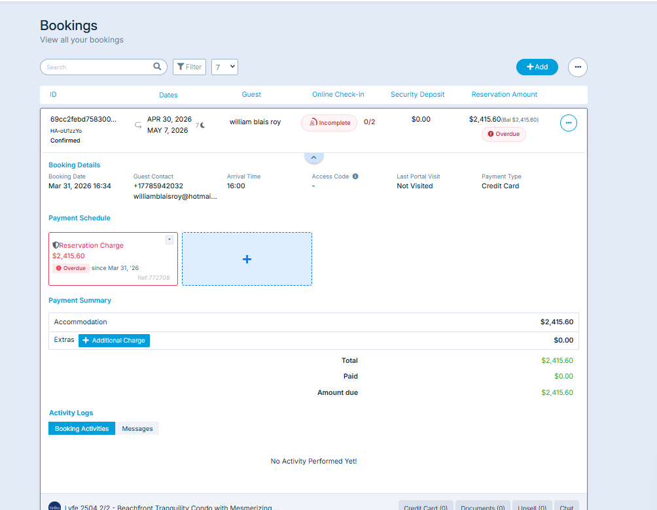Select the Booking Activities tab
657x510 pixels.
[82, 429]
